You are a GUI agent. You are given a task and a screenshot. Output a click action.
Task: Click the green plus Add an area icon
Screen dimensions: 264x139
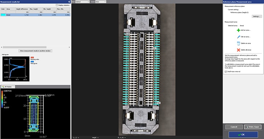point(238,30)
